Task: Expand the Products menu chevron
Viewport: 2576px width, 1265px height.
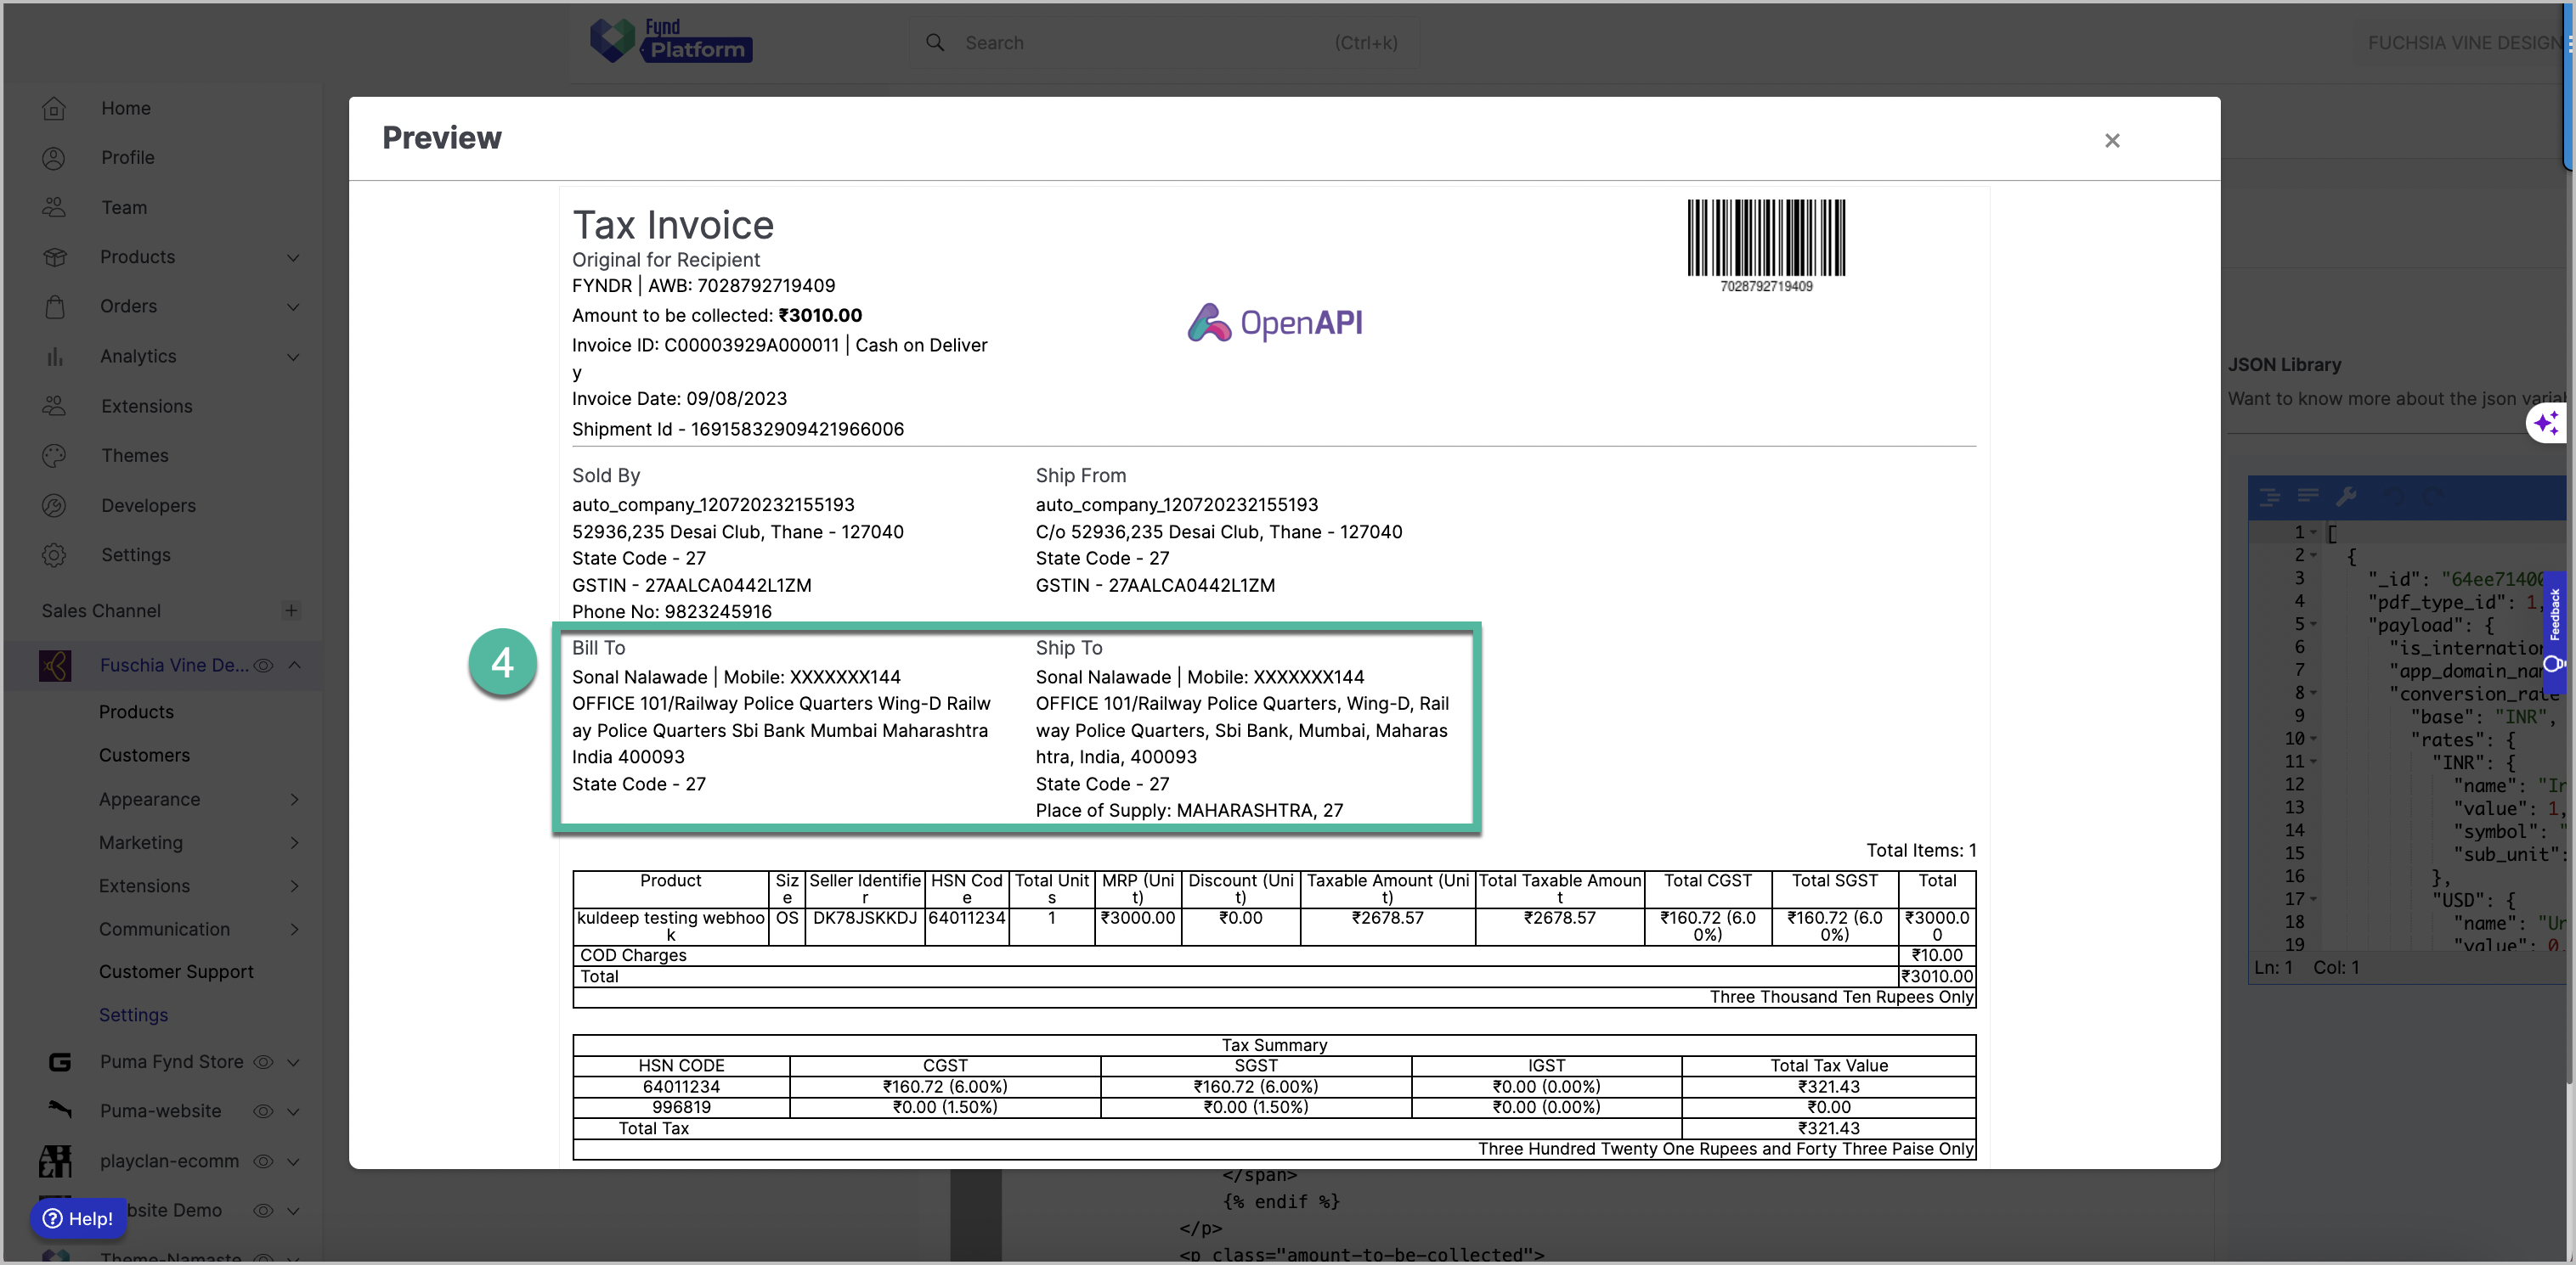Action: [293, 258]
